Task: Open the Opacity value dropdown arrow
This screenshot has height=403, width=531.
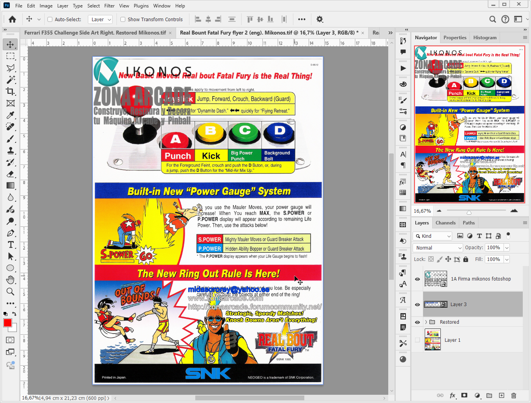Action: point(507,248)
